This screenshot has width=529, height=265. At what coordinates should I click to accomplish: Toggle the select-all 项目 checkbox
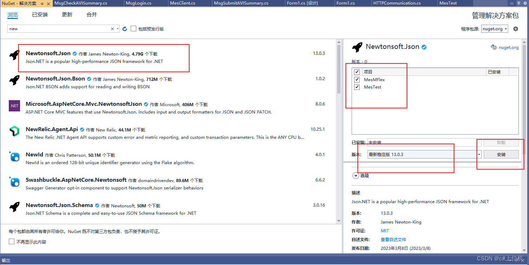357,72
